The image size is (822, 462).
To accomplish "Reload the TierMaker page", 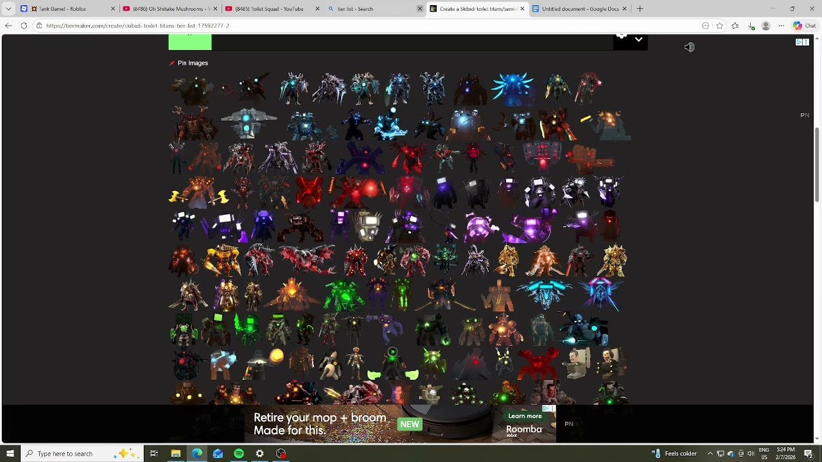I will (x=24, y=26).
